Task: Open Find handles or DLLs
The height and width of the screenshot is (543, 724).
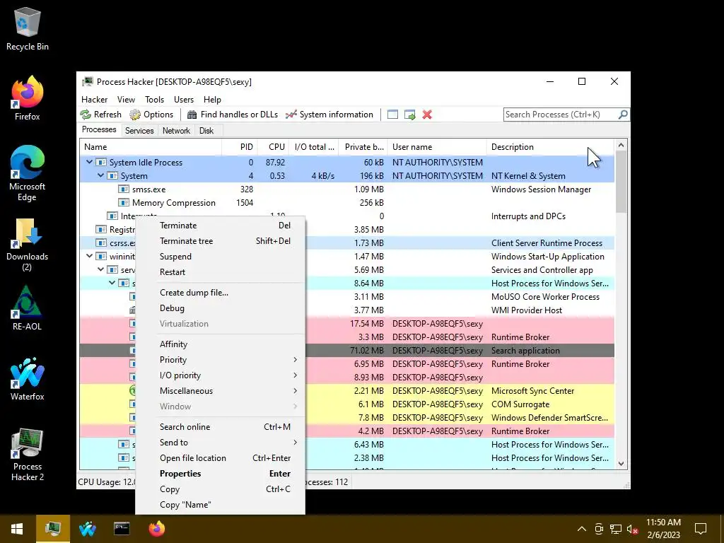Action: 233,115
